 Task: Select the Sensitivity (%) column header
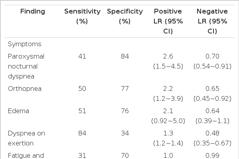[82, 16]
